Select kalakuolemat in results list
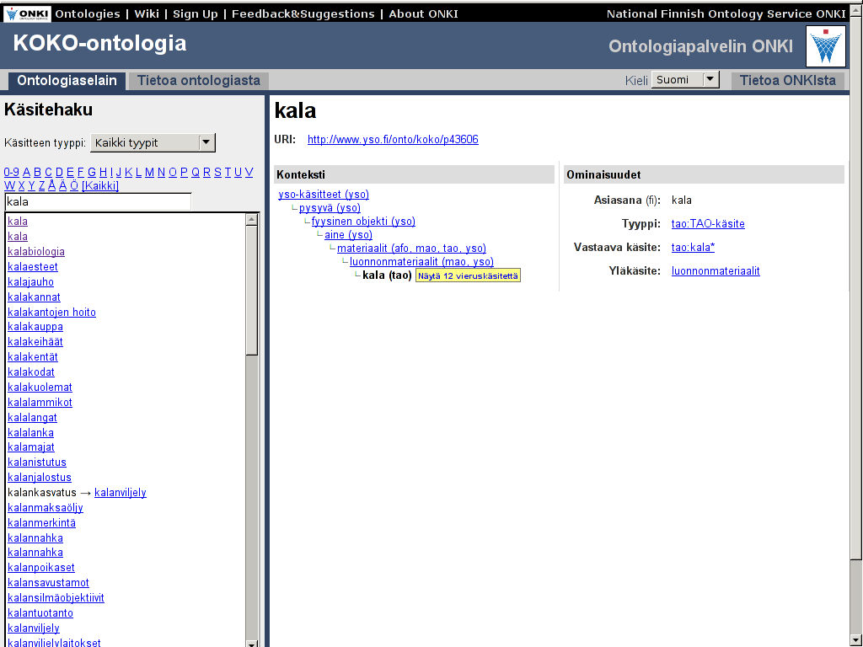This screenshot has width=863, height=647. click(x=40, y=388)
